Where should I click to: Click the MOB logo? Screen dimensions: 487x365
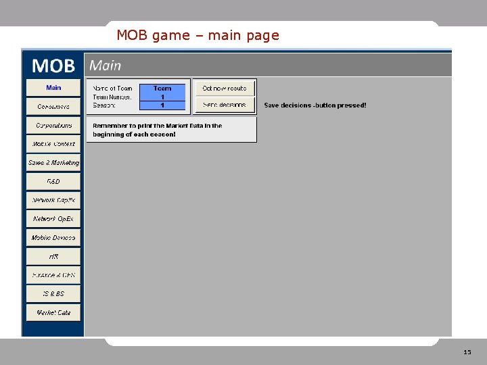pos(53,66)
